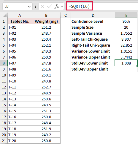The height and width of the screenshot is (144, 138).
Task: Select column D header
Action: click(93, 16)
